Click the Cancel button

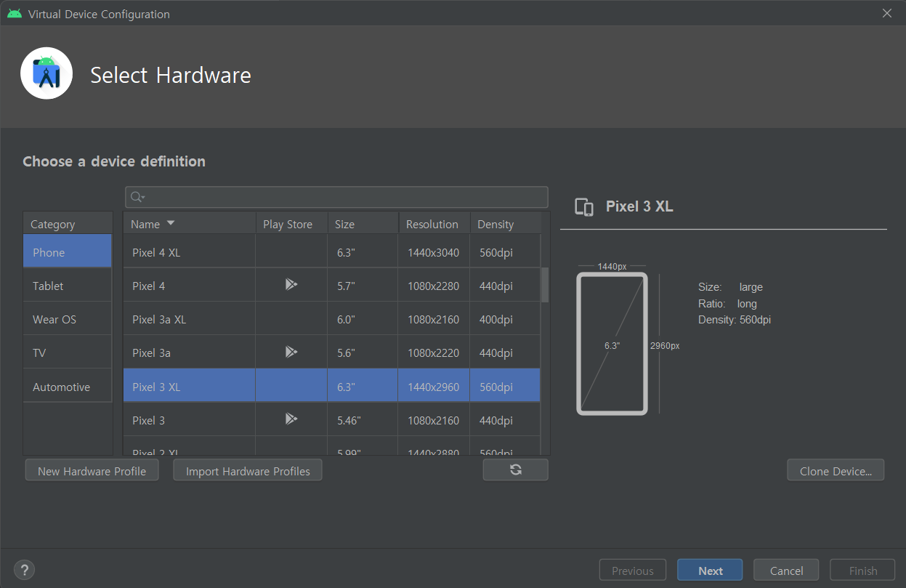(x=786, y=571)
